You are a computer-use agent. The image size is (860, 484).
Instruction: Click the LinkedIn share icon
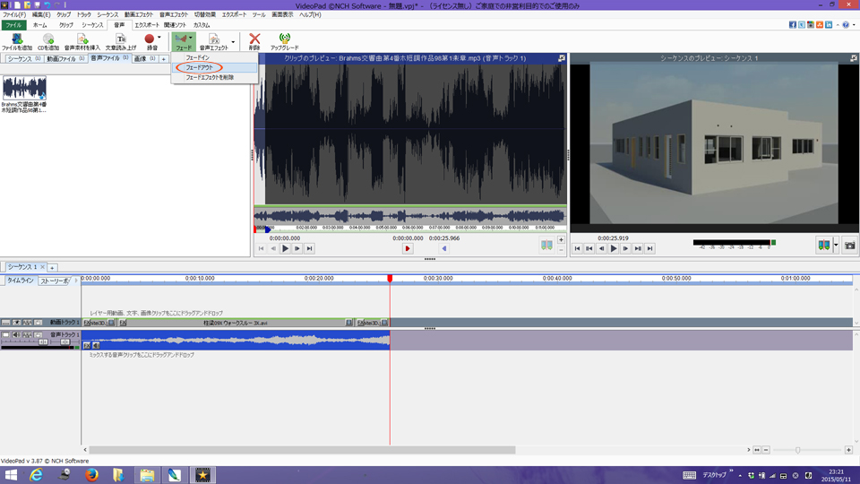tap(828, 25)
